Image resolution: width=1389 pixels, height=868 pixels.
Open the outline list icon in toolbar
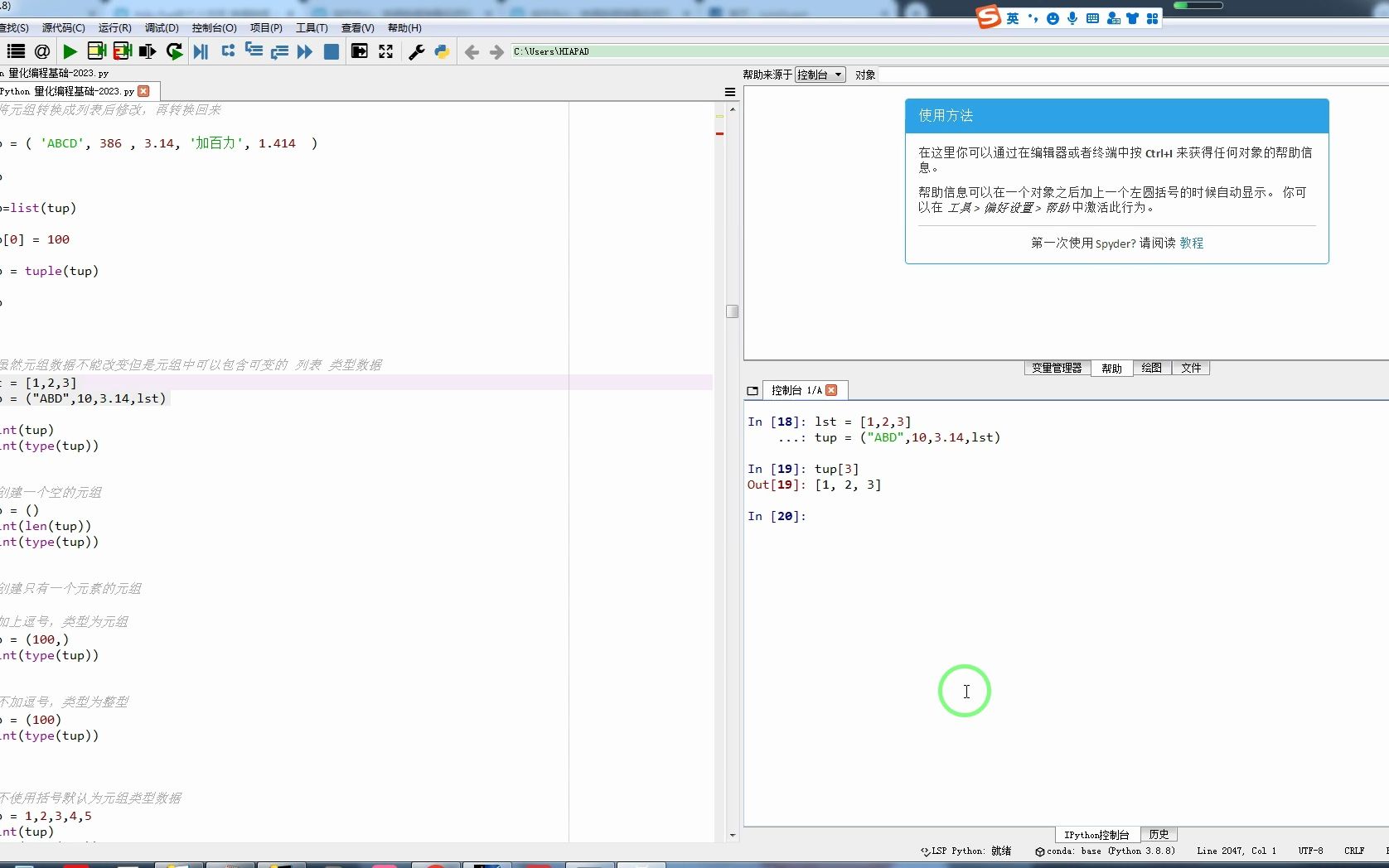tap(16, 51)
